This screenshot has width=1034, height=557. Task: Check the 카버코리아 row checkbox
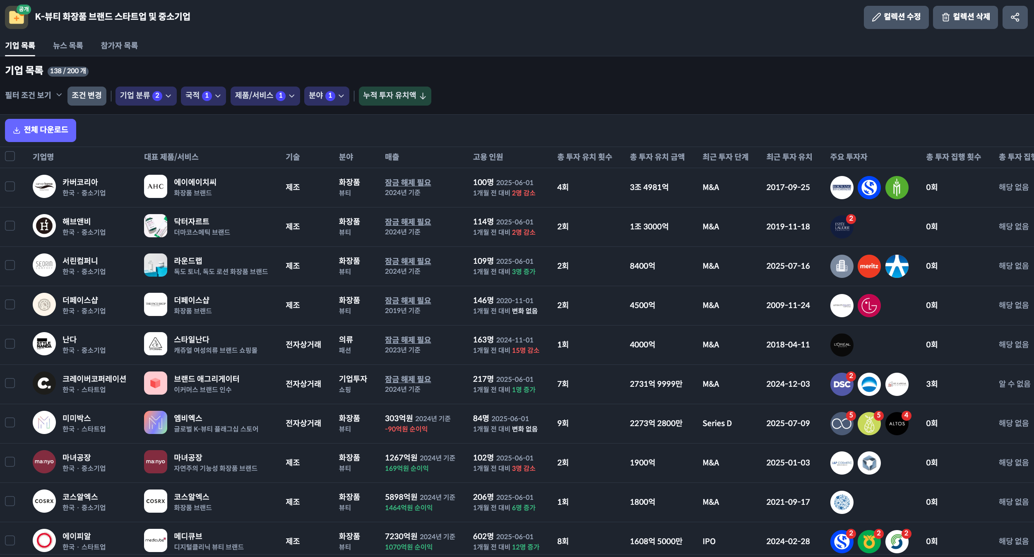click(10, 186)
